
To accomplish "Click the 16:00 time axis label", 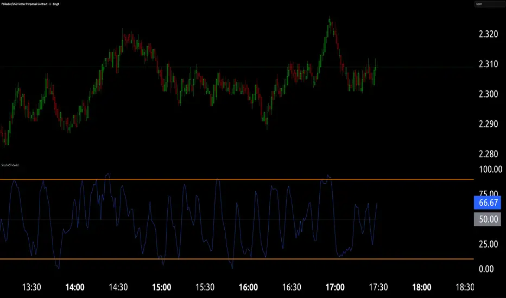I will coord(248,287).
